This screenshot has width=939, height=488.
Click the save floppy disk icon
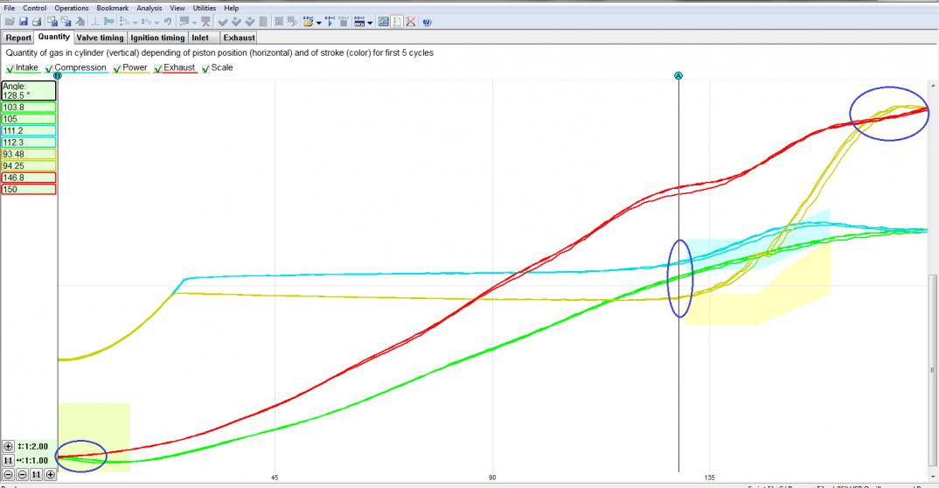coord(24,22)
